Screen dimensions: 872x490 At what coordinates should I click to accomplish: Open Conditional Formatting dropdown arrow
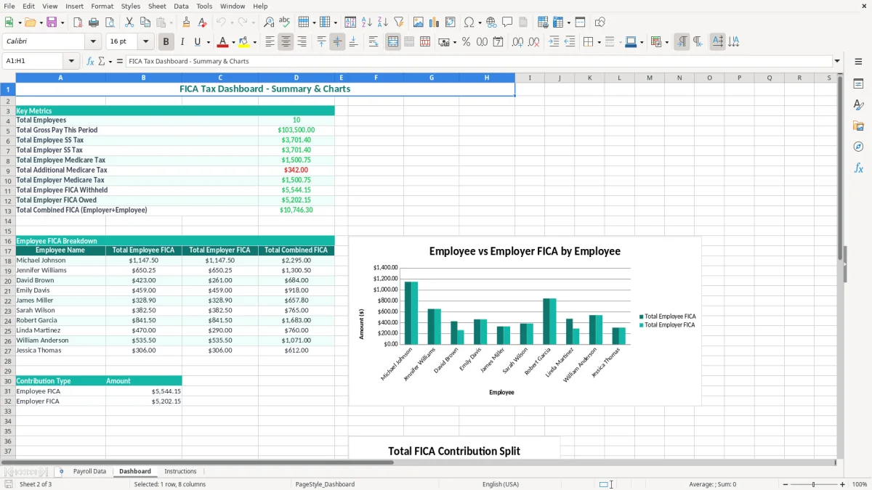pyautogui.click(x=667, y=42)
